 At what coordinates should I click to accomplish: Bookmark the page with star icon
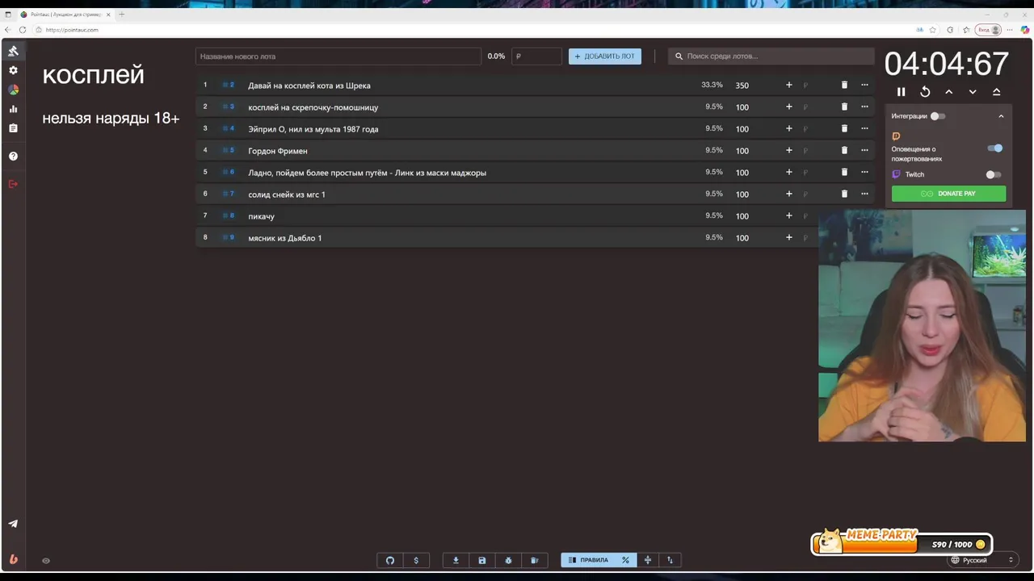click(x=933, y=30)
